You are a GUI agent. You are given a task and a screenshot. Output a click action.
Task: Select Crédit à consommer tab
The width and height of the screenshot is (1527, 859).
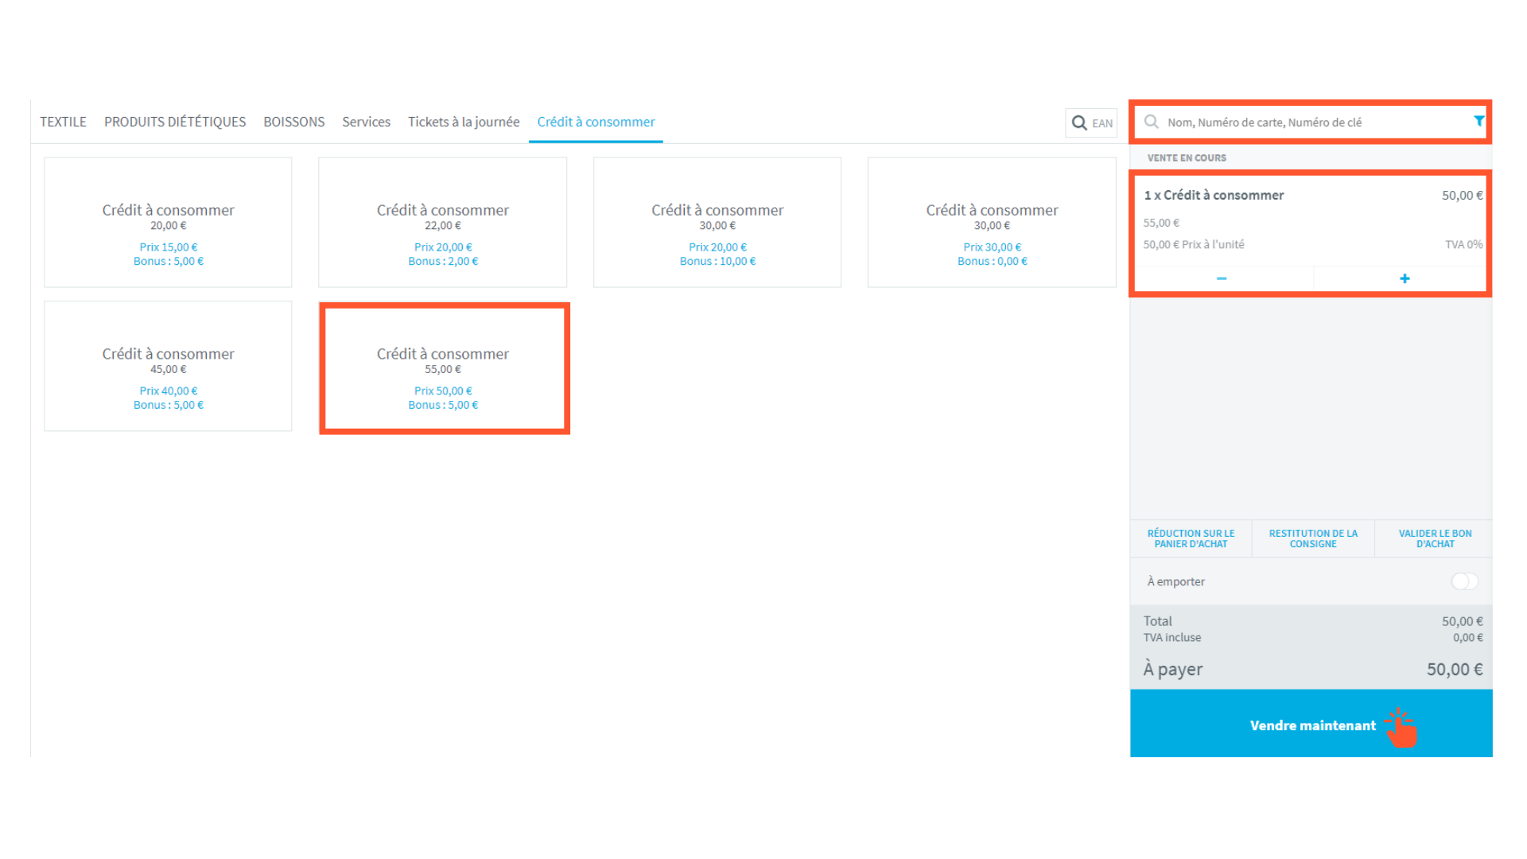[596, 122]
